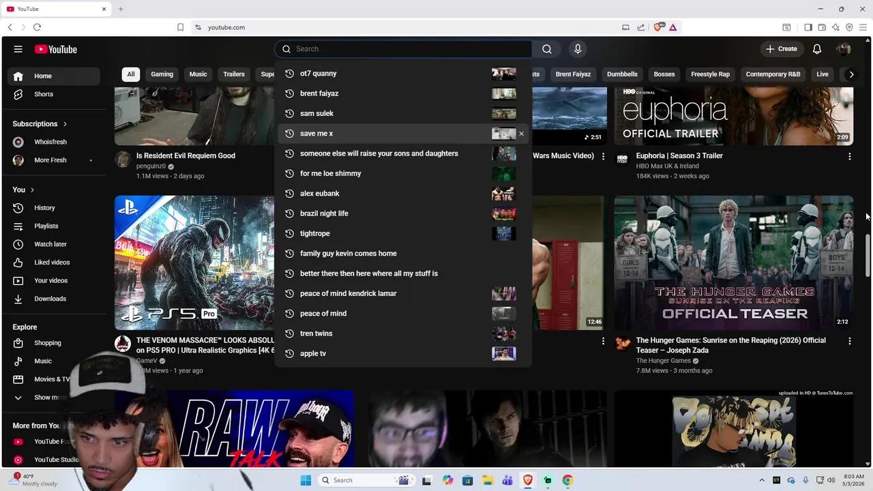Start a voice search with the microphone
Image resolution: width=873 pixels, height=491 pixels.
tap(578, 48)
